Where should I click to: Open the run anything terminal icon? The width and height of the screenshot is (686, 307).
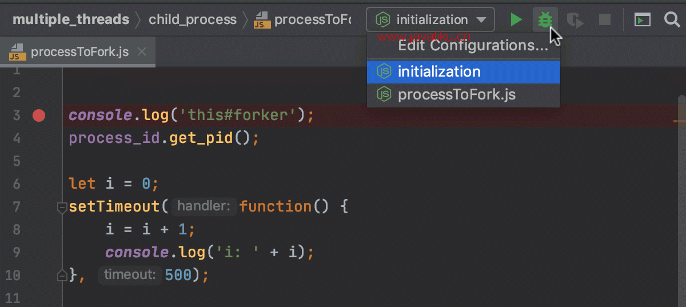[x=643, y=20]
